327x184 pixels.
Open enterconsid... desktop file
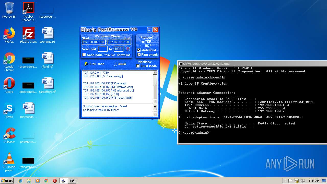tap(28, 87)
